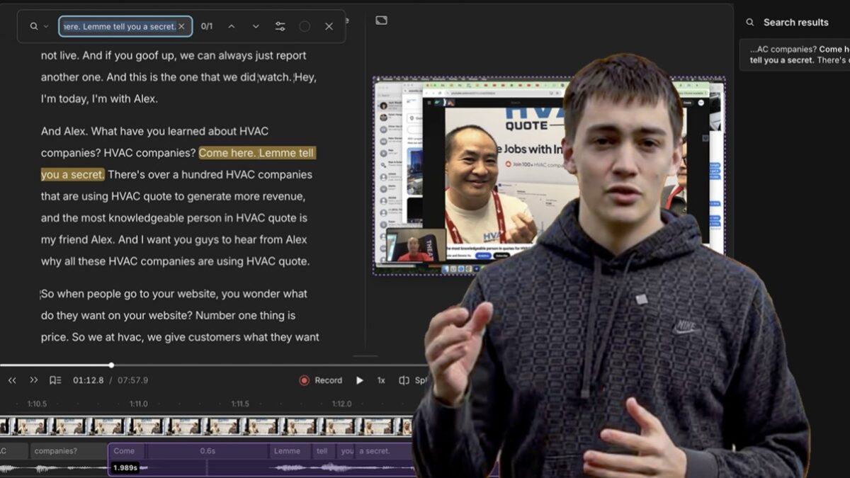Close the search bar
Screen dimensions: 850x478
click(329, 26)
